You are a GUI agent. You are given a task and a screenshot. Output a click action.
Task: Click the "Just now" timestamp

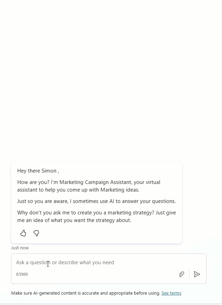(20, 248)
